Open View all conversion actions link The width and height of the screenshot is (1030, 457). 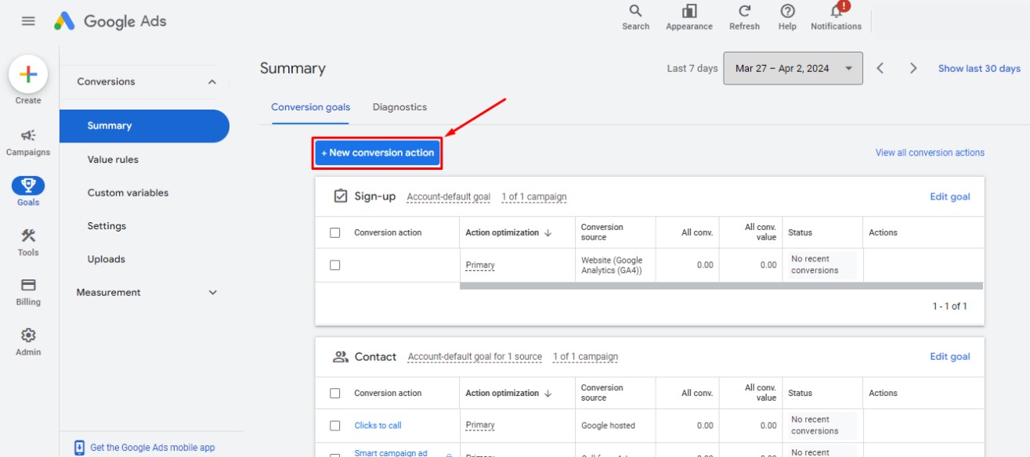[x=930, y=153]
